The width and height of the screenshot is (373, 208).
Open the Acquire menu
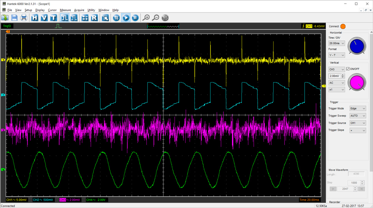coord(79,10)
